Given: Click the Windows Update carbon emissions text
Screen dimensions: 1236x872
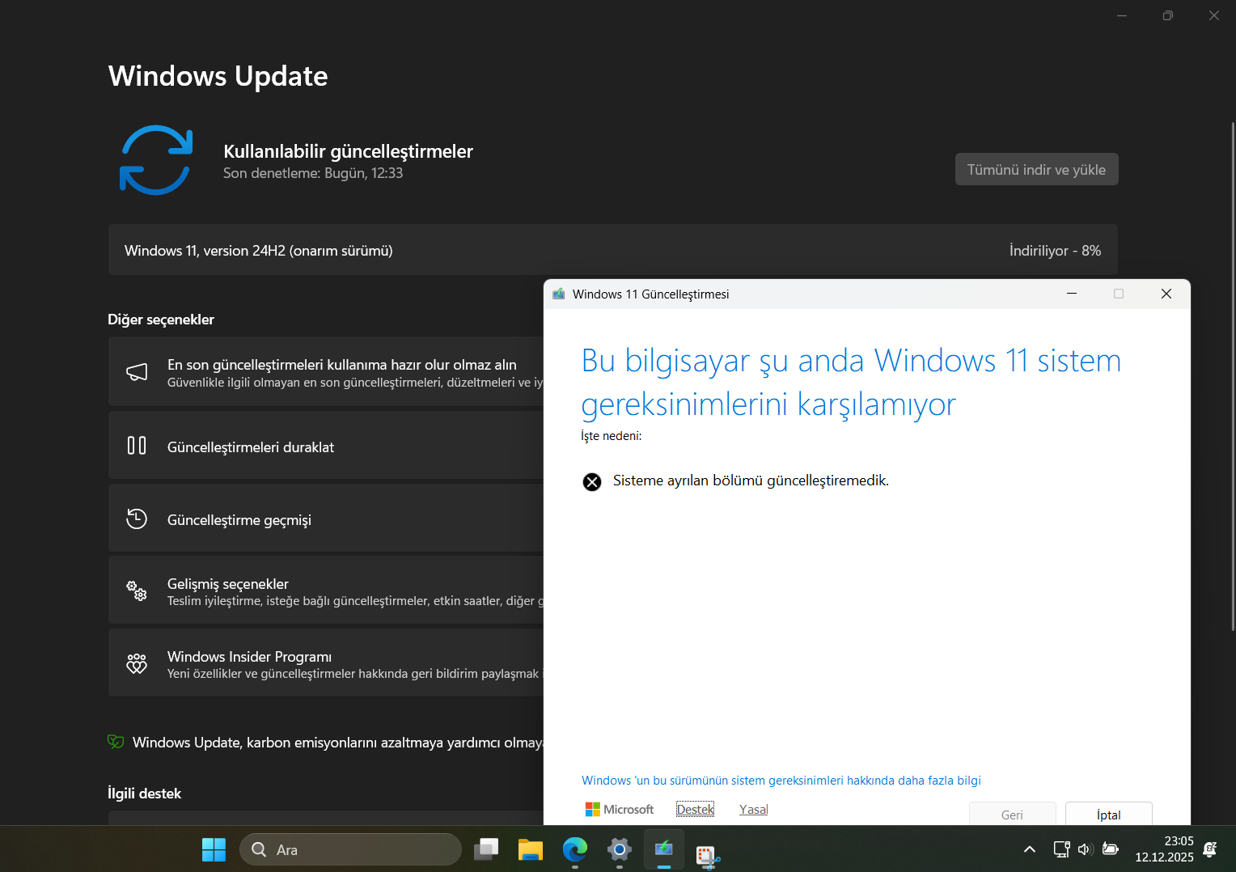Looking at the screenshot, I should 338,743.
